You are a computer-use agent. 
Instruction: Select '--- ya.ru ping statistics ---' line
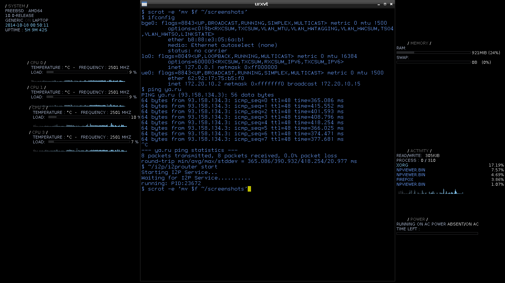tap(189, 150)
